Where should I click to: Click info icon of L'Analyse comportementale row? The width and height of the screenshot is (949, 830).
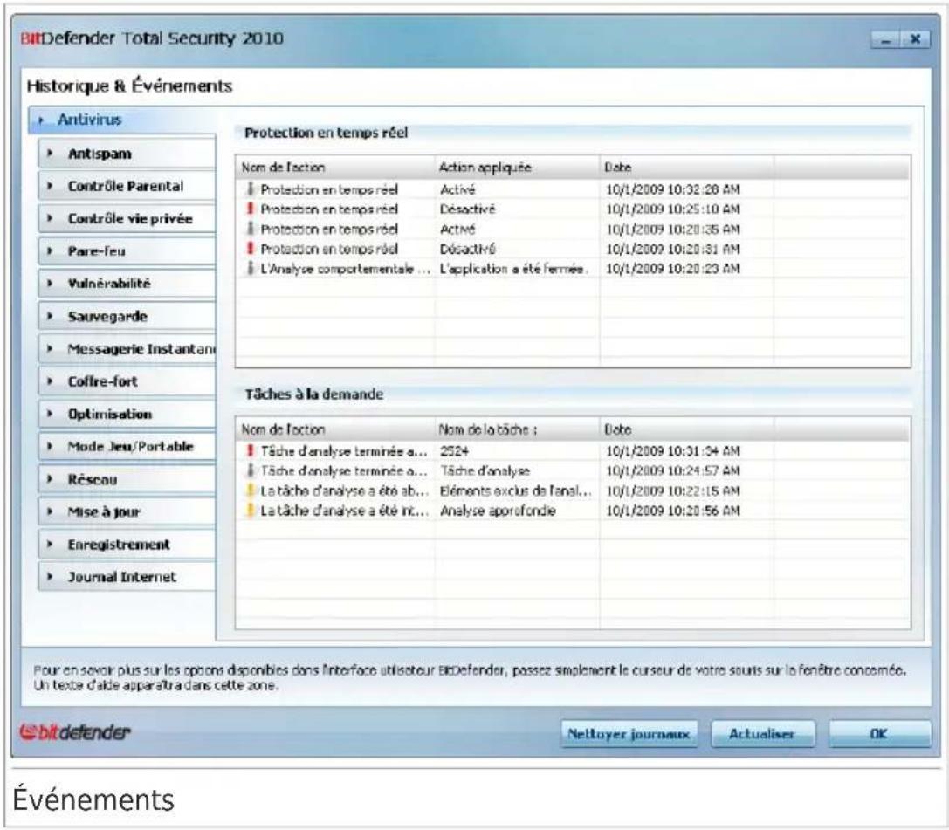(250, 268)
